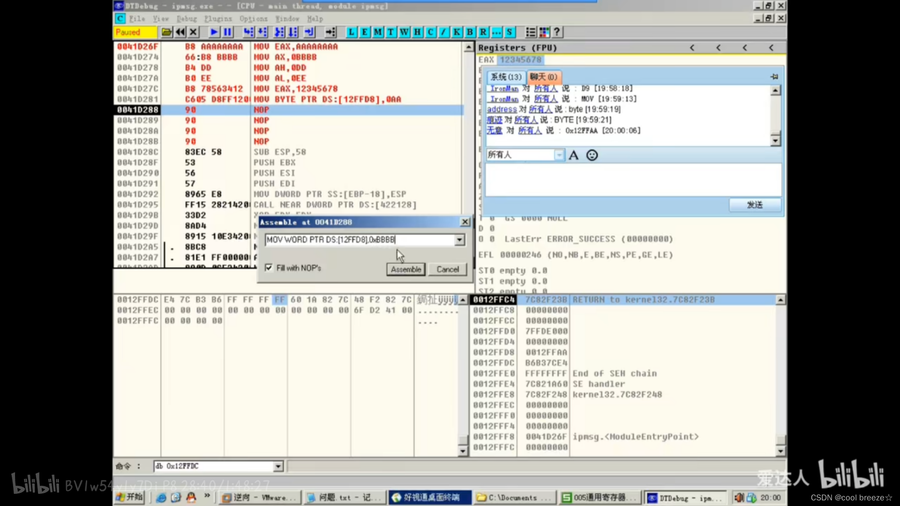
Task: Click the db 0x12FFDC command input field
Action: [x=214, y=466]
